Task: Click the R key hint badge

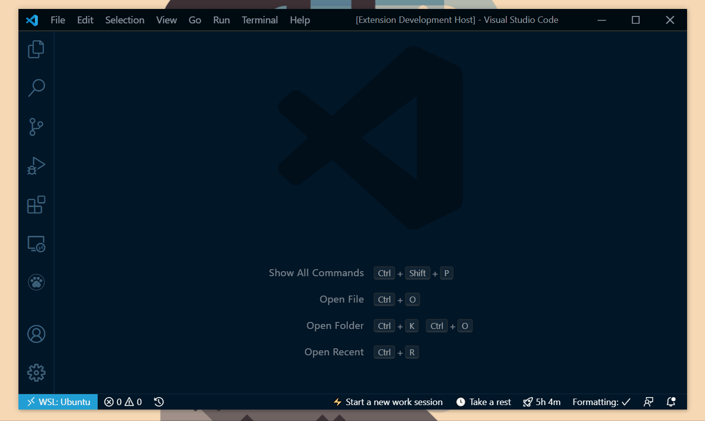Action: [412, 352]
